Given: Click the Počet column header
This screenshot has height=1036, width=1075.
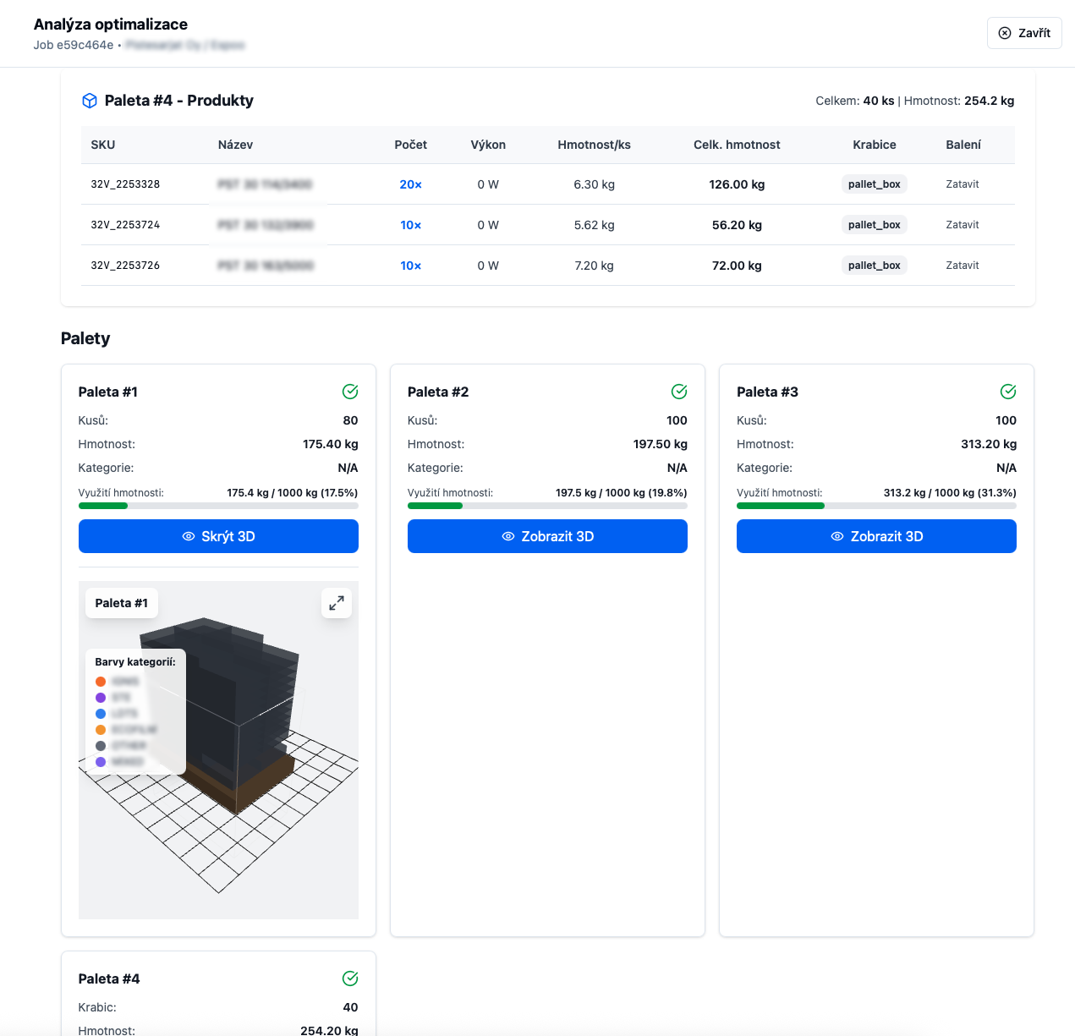Looking at the screenshot, I should [410, 145].
